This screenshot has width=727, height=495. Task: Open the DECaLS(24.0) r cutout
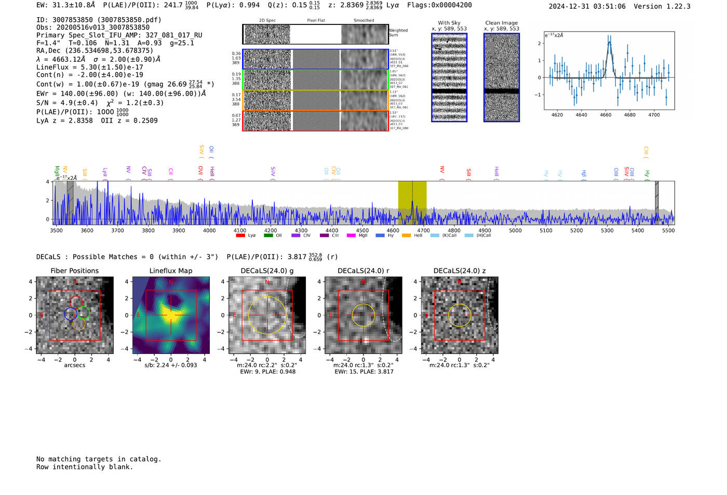[363, 315]
